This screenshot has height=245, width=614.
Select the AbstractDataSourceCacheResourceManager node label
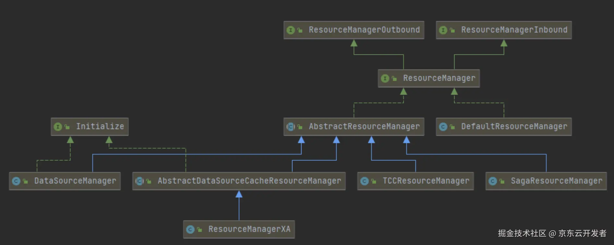click(x=249, y=181)
